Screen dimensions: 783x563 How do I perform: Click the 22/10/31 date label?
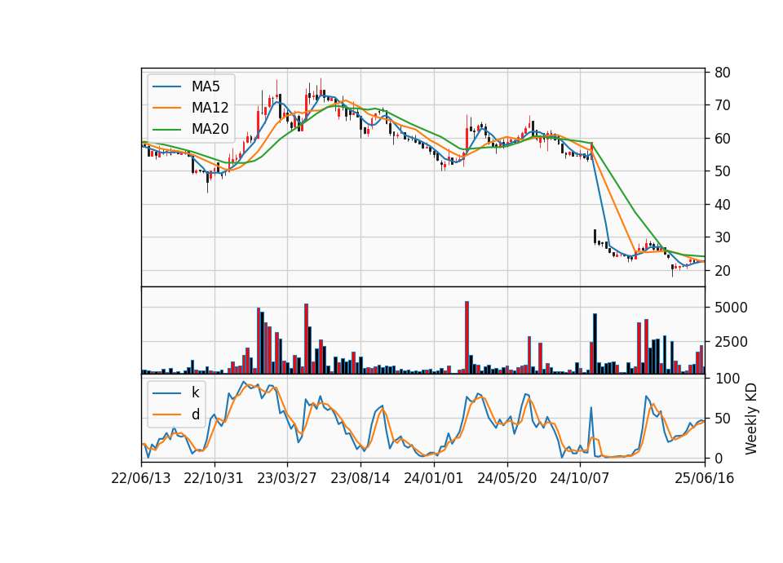coord(214,478)
